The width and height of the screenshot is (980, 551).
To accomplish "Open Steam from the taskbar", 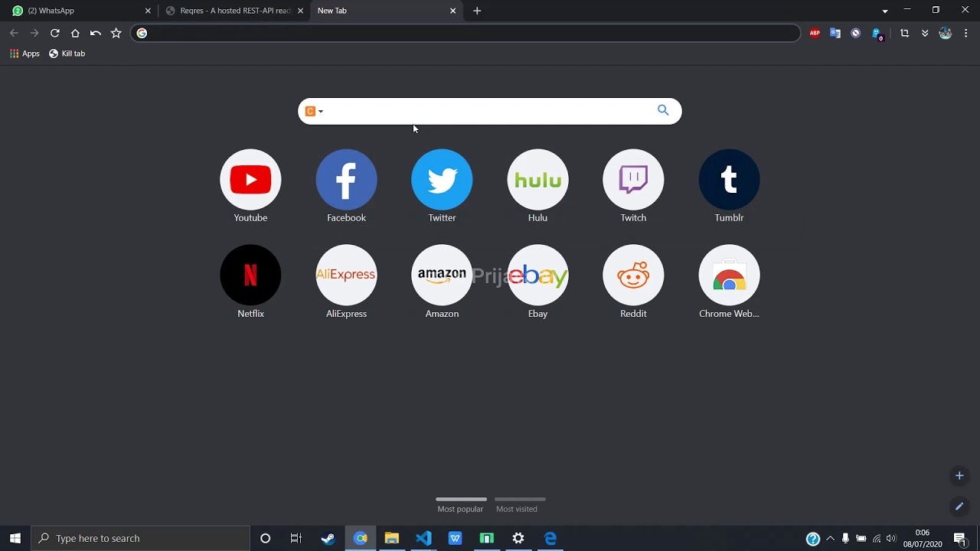I will point(328,538).
